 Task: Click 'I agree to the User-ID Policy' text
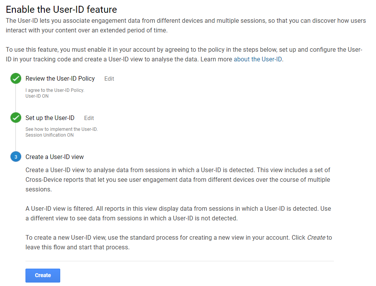coord(54,90)
